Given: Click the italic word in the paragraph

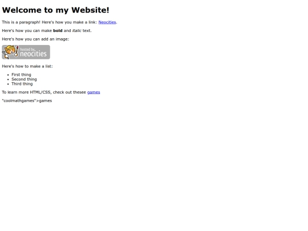Looking at the screenshot, I should [77, 31].
